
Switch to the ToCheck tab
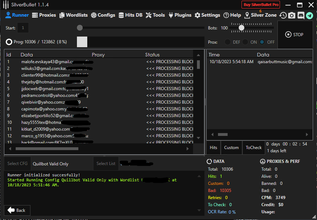click(254, 148)
